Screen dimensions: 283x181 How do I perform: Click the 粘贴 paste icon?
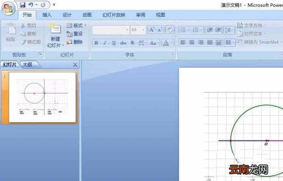click(x=11, y=29)
